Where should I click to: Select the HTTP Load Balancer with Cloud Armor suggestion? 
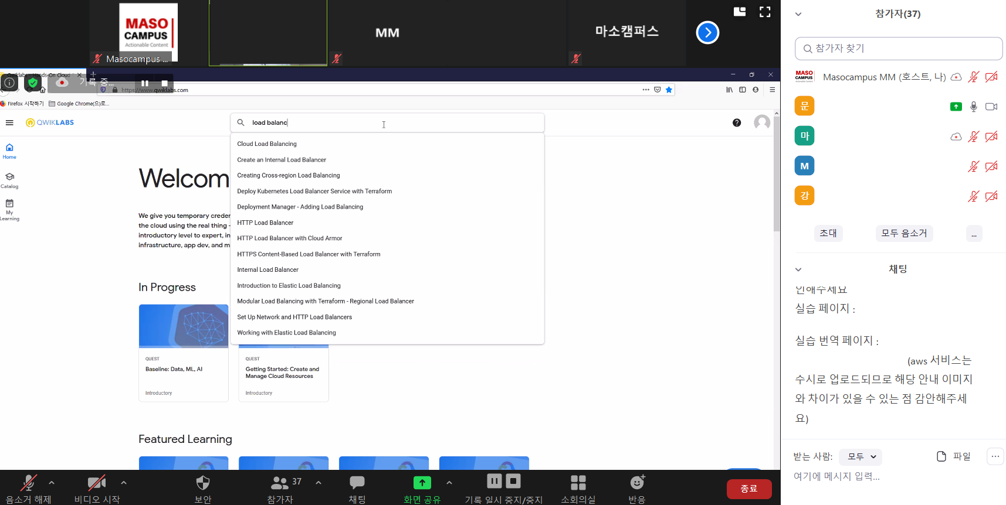[x=289, y=238]
